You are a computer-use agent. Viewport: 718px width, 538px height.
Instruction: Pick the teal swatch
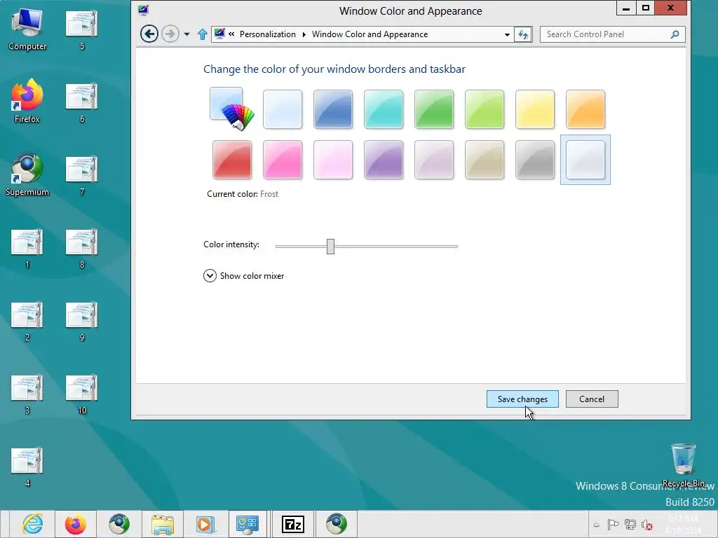point(384,109)
